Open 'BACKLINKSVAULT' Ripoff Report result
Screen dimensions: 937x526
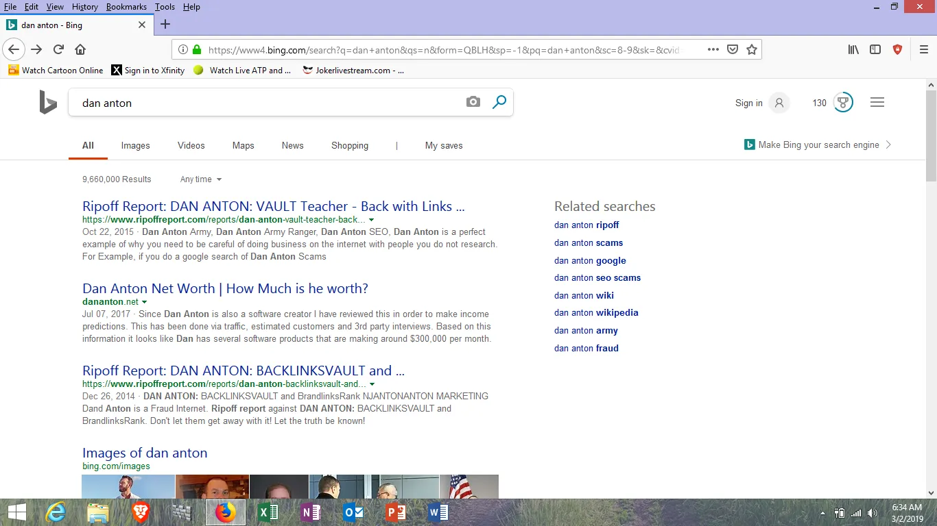click(x=244, y=371)
